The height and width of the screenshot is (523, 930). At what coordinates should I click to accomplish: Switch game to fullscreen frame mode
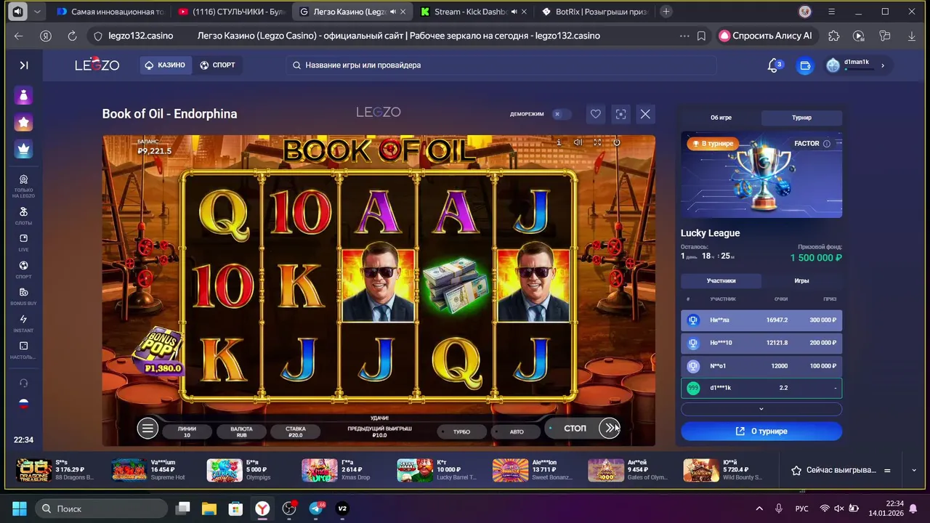click(x=620, y=114)
